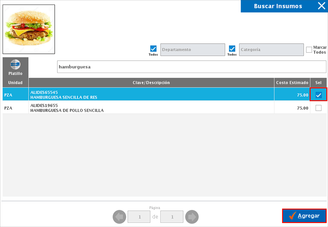
Task: Click the Costo Estimado column header
Action: pyautogui.click(x=292, y=82)
